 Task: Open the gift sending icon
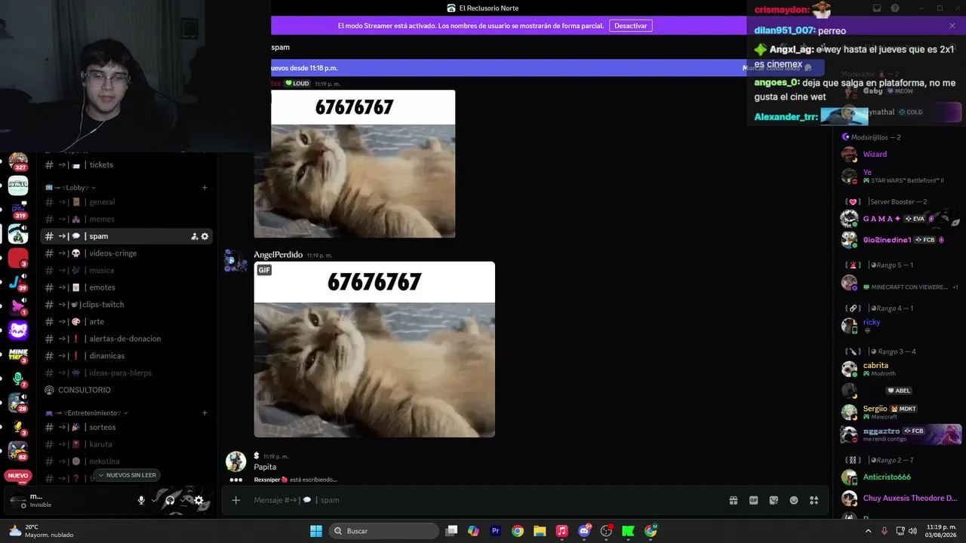pos(733,500)
